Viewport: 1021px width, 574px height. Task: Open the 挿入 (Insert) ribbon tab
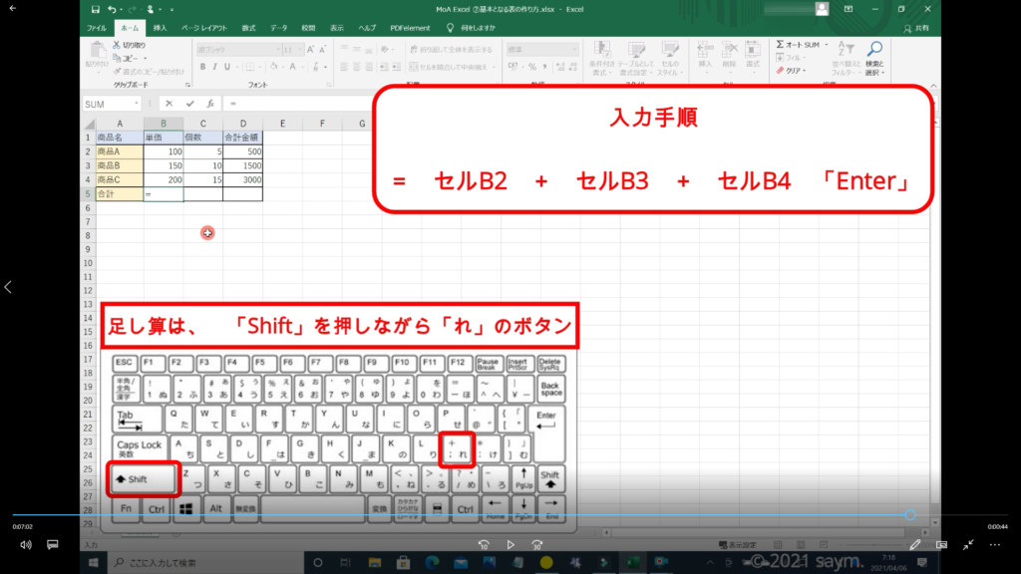click(161, 29)
